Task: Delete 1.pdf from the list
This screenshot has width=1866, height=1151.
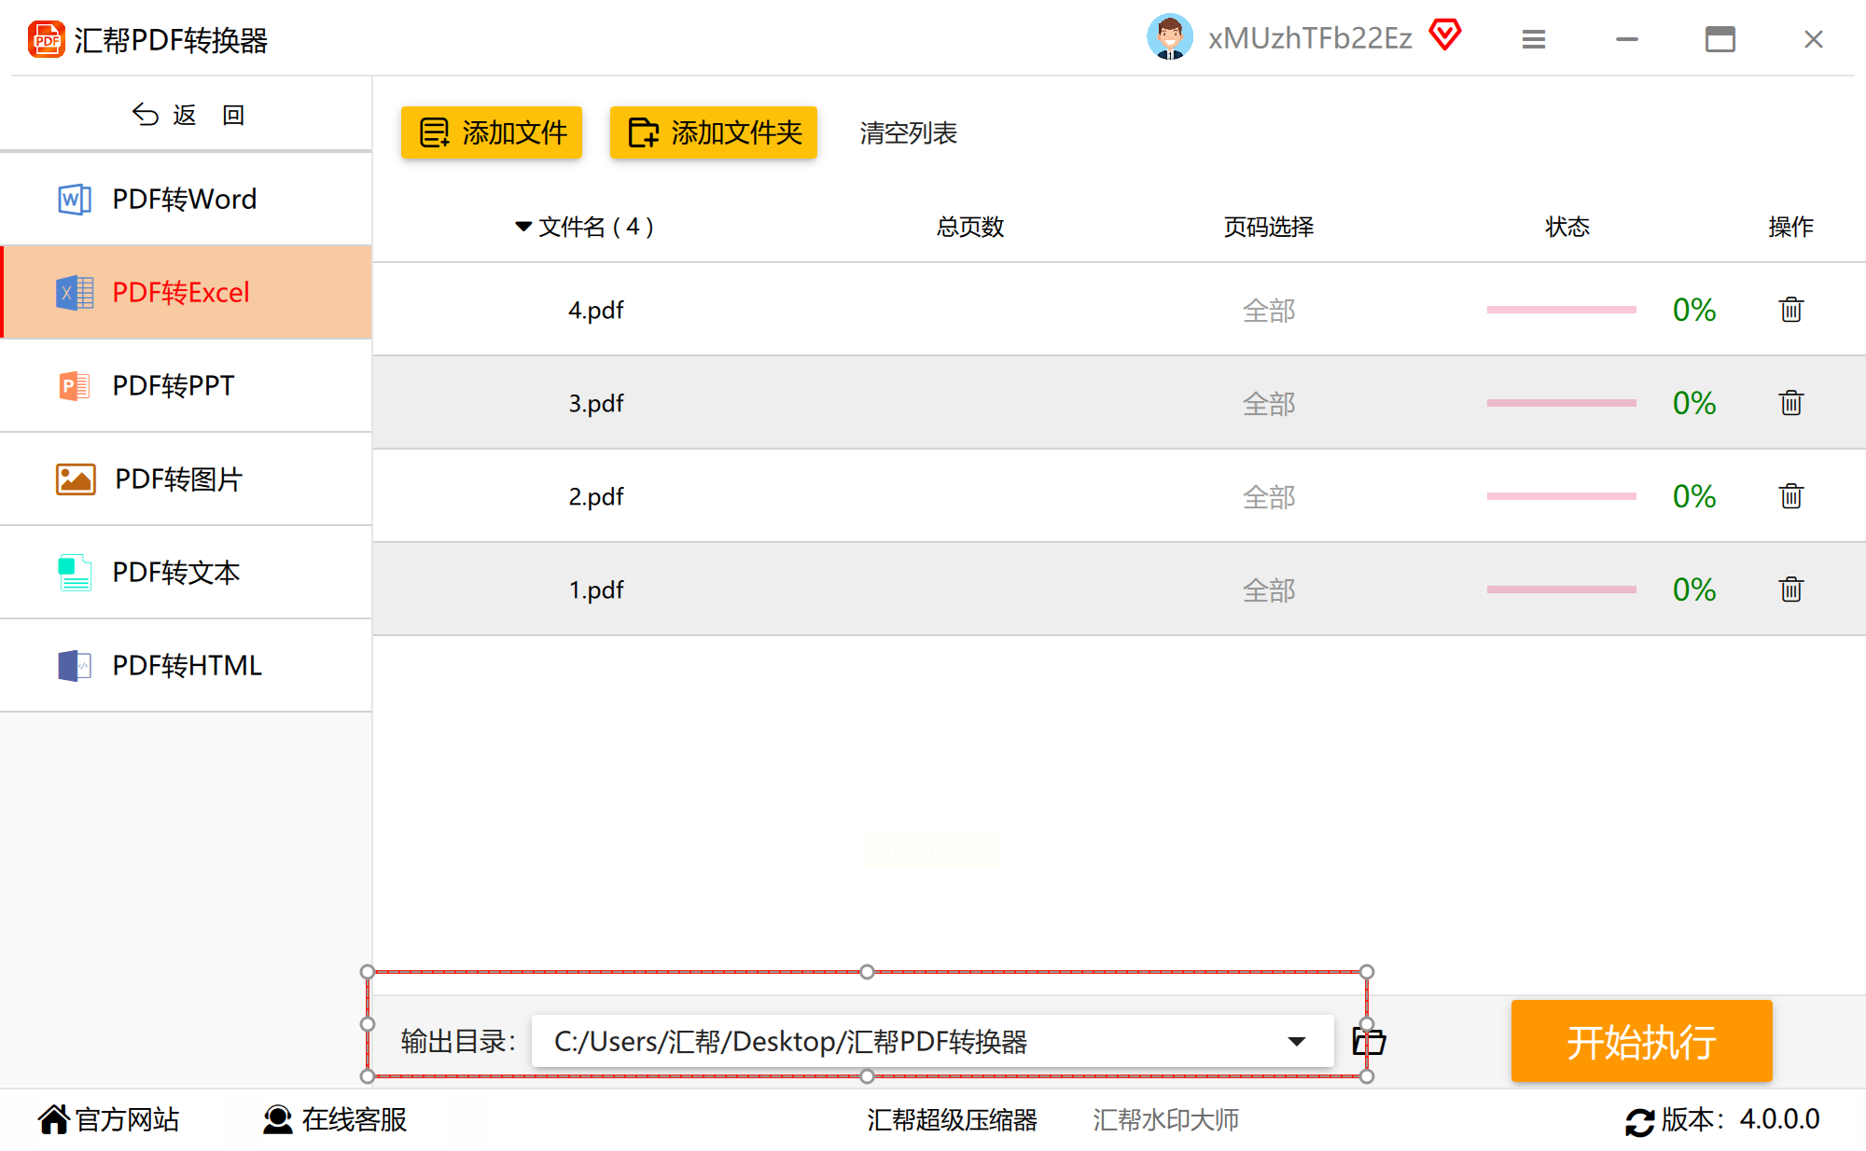Action: (1790, 589)
